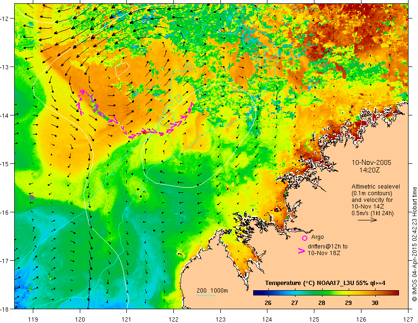The width and height of the screenshot is (418, 323).
Task: Click the -18 latitude axis label
Action: click(x=5, y=309)
